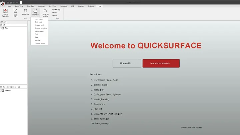Open recent file C:\Program Files\...\lego
240x135 pixels.
click(x=106, y=80)
